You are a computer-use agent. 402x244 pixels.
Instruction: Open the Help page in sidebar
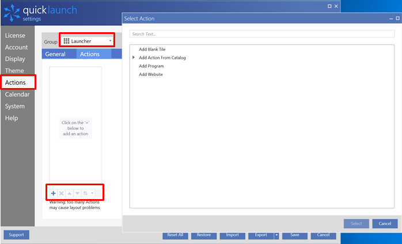pos(12,118)
